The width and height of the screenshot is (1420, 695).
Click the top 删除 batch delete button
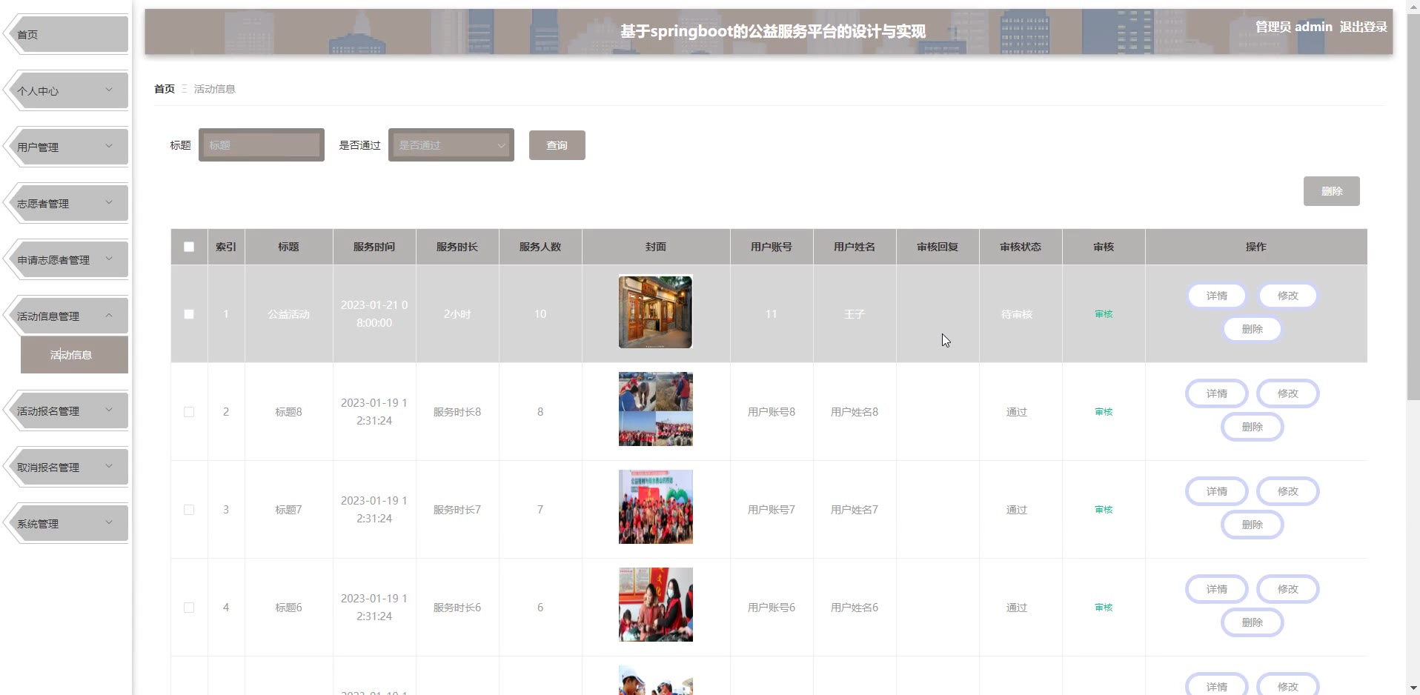pyautogui.click(x=1332, y=191)
